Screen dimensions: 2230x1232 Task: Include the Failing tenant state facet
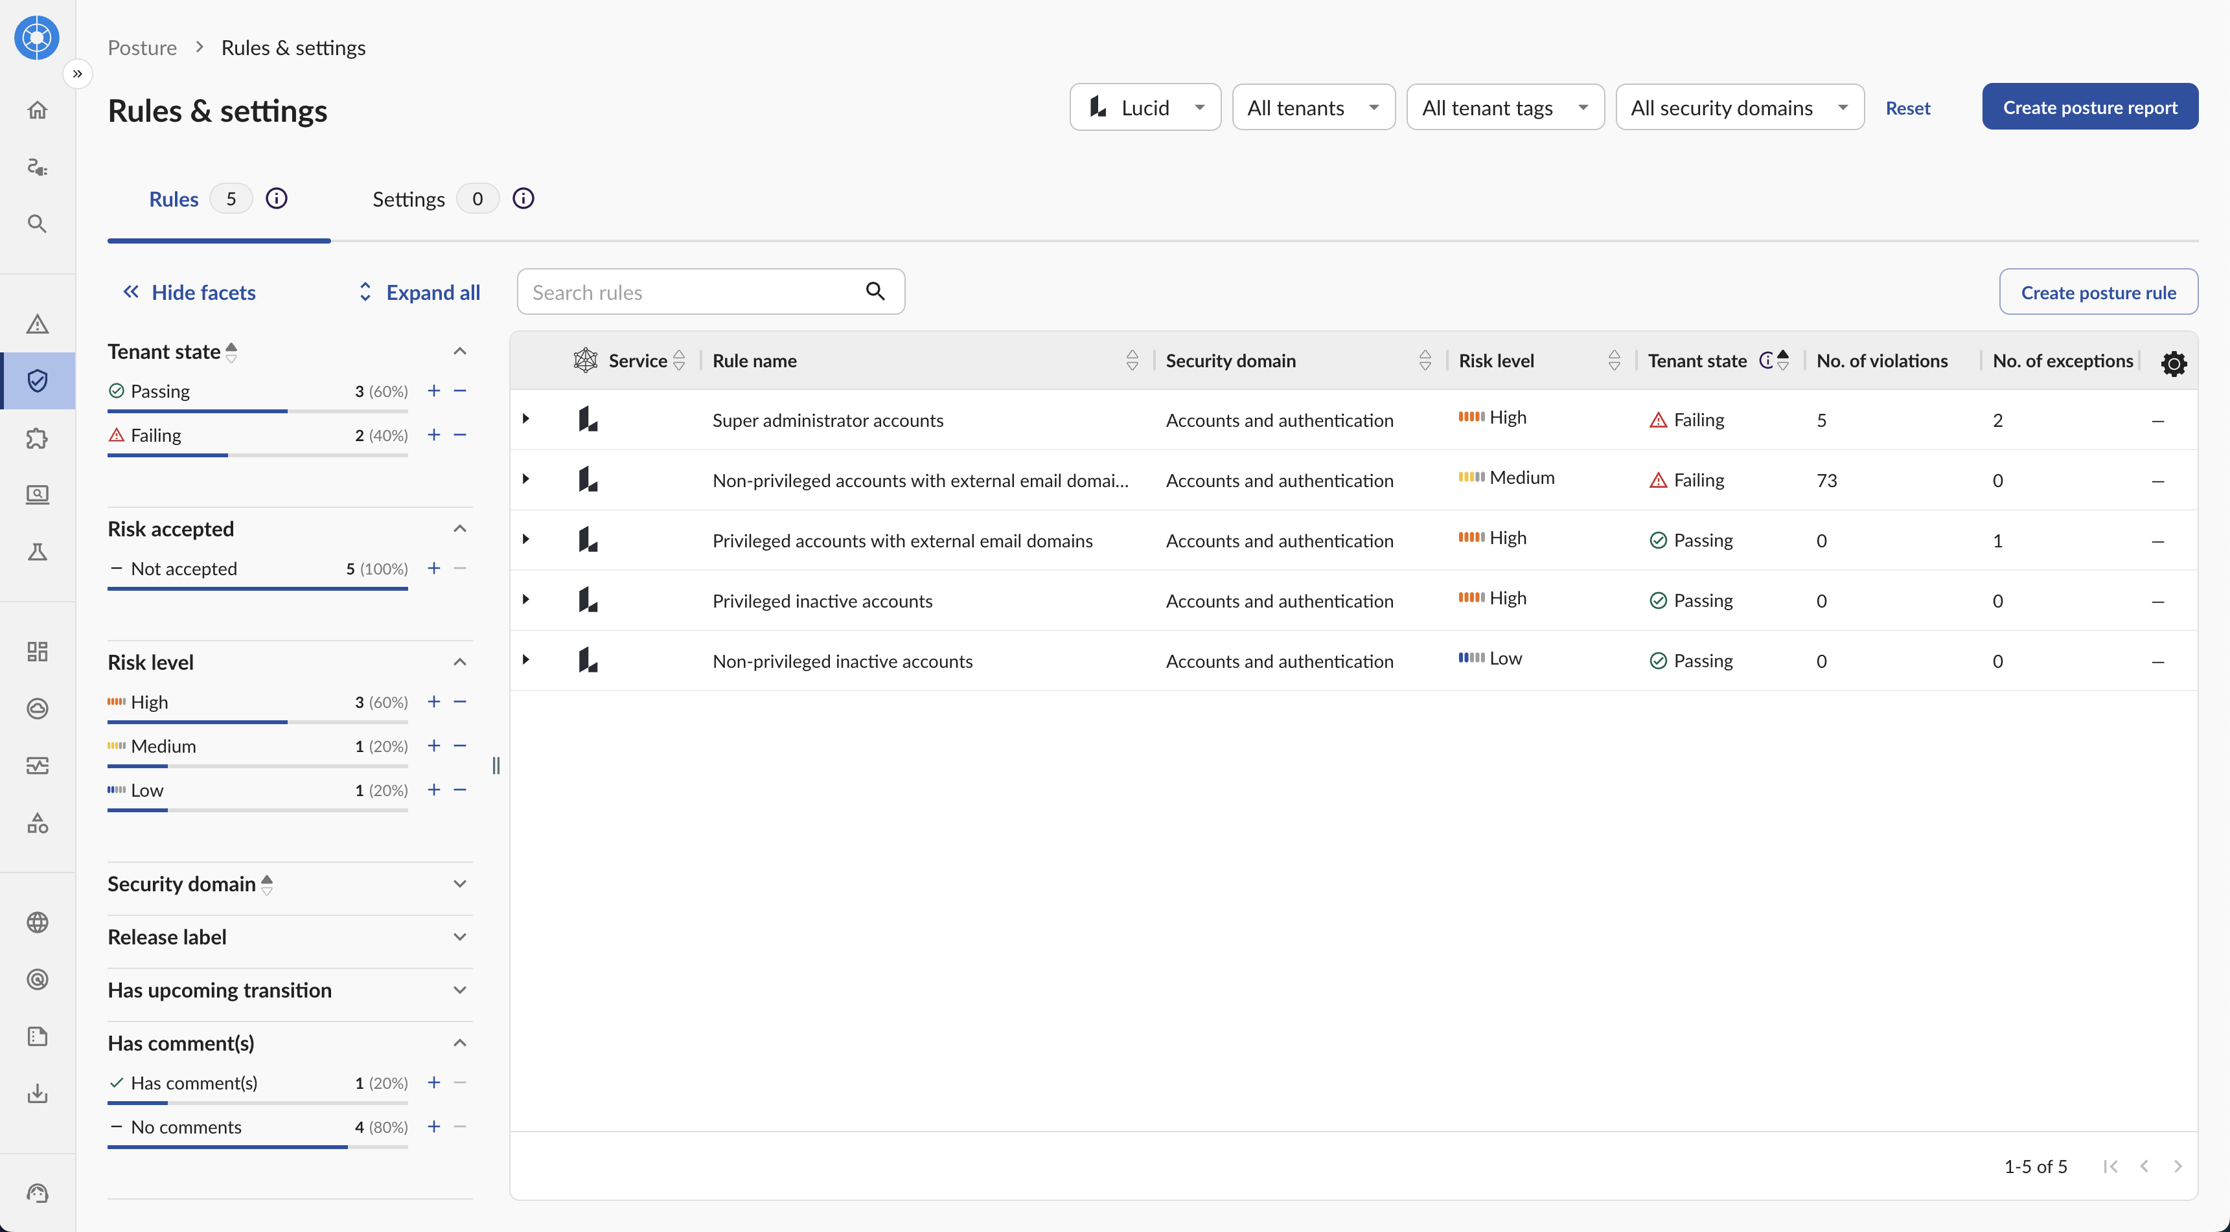[433, 435]
